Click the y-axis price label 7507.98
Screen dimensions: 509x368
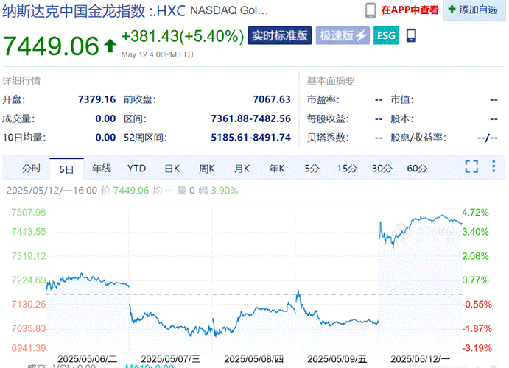point(29,213)
